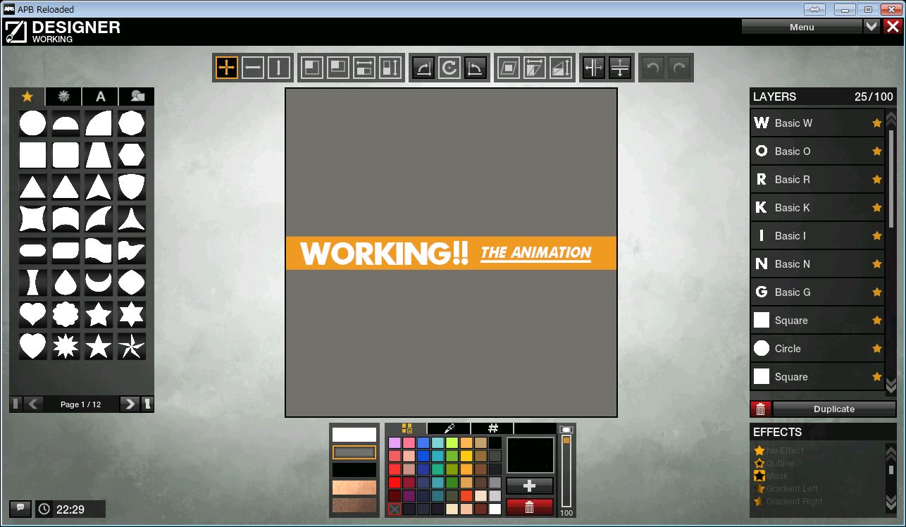This screenshot has width=906, height=527.
Task: Toggle the star on Basic G layer
Action: [x=877, y=292]
